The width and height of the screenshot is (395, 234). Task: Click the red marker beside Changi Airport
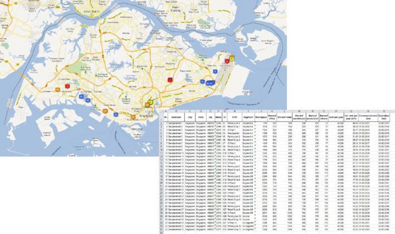coord(227,61)
